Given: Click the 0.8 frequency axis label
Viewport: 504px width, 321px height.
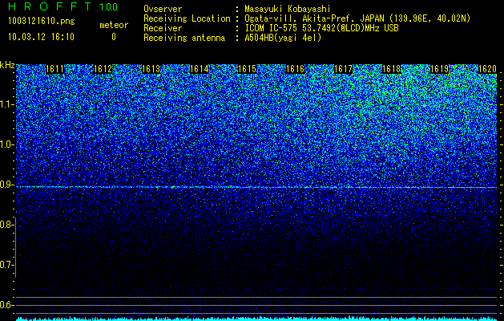Looking at the screenshot, I should pos(6,225).
